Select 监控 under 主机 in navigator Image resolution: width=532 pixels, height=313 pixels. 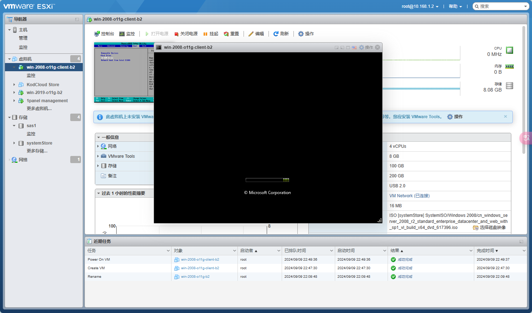coord(23,47)
